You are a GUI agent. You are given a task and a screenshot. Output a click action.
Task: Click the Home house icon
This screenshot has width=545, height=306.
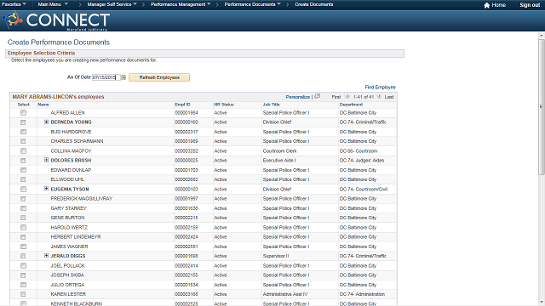tap(486, 5)
